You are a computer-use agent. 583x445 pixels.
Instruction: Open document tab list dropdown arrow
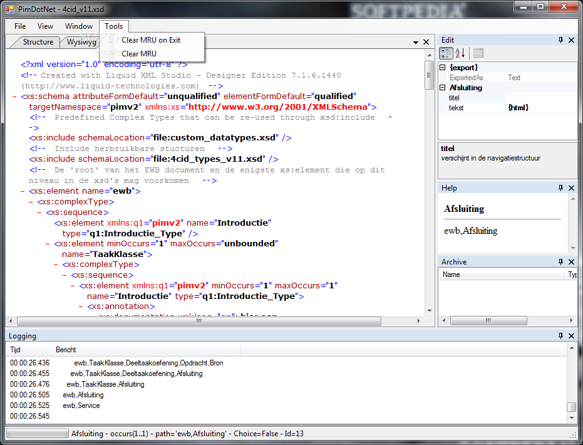416,43
